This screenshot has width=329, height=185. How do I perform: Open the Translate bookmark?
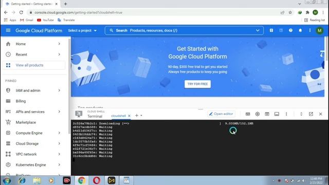[66, 20]
